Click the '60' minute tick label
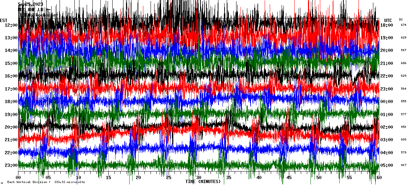408x187 pixels. [379, 178]
